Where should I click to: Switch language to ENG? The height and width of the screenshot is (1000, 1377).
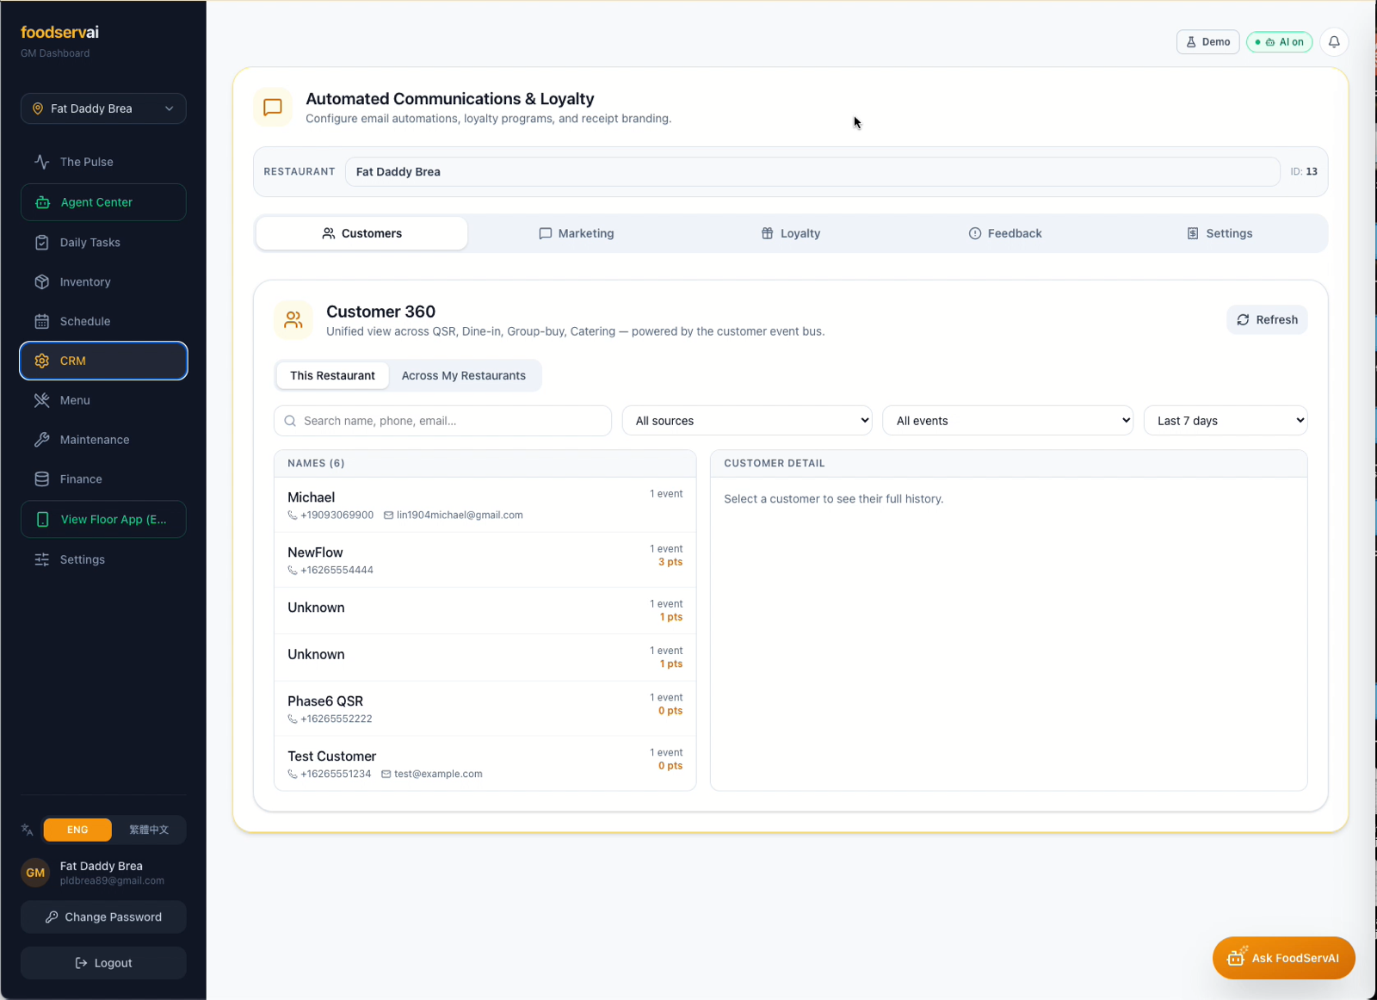click(x=77, y=830)
